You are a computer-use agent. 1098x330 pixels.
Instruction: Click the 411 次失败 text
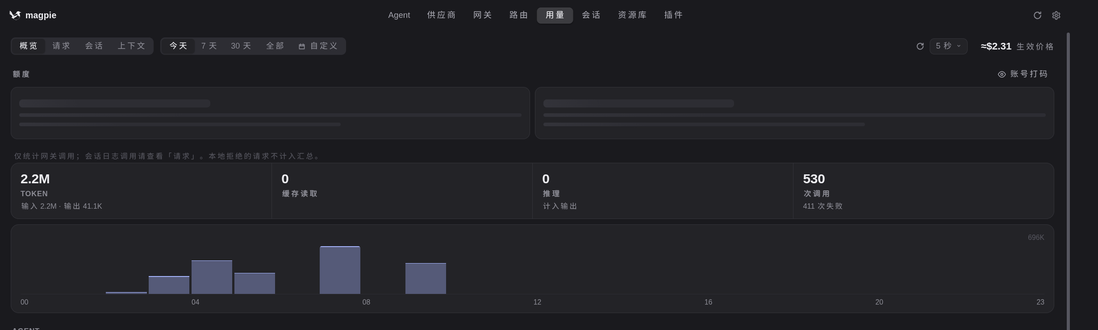[822, 206]
